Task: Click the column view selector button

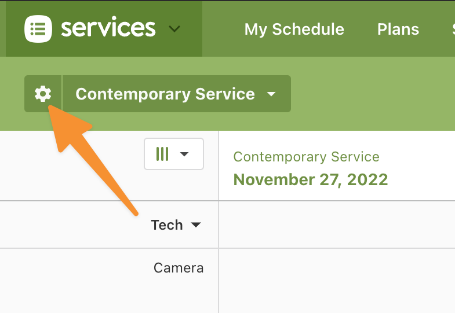Action: click(174, 154)
